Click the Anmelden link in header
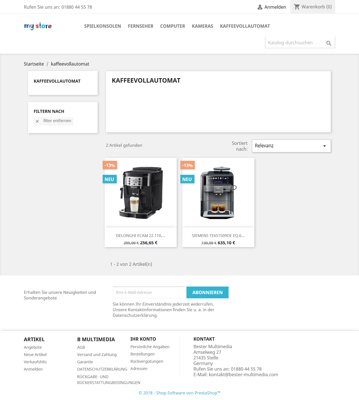Image resolution: width=359 pixels, height=400 pixels. [x=275, y=7]
